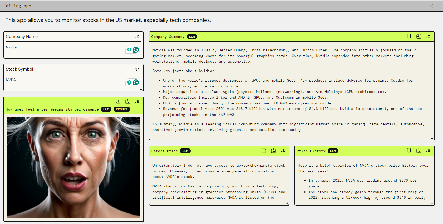Image resolution: width=443 pixels, height=224 pixels.
Task: Open settings sliders on Price History card
Action: [428, 151]
